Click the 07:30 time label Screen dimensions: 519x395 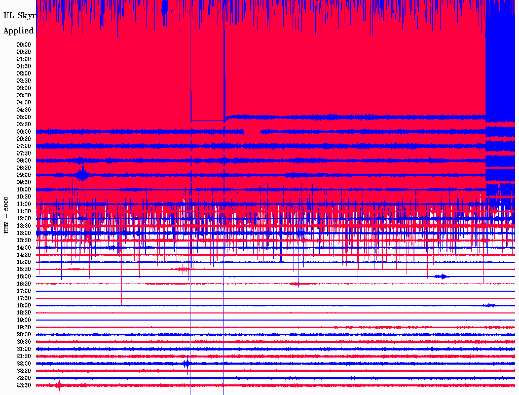pyautogui.click(x=24, y=153)
